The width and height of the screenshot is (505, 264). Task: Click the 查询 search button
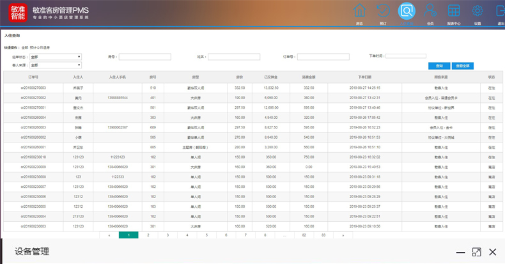pyautogui.click(x=439, y=66)
